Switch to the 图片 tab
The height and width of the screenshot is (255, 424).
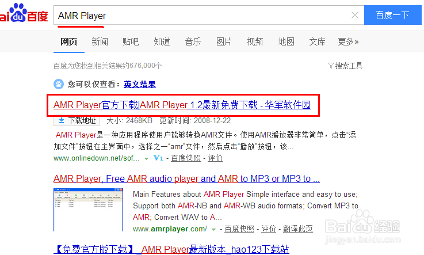[224, 41]
